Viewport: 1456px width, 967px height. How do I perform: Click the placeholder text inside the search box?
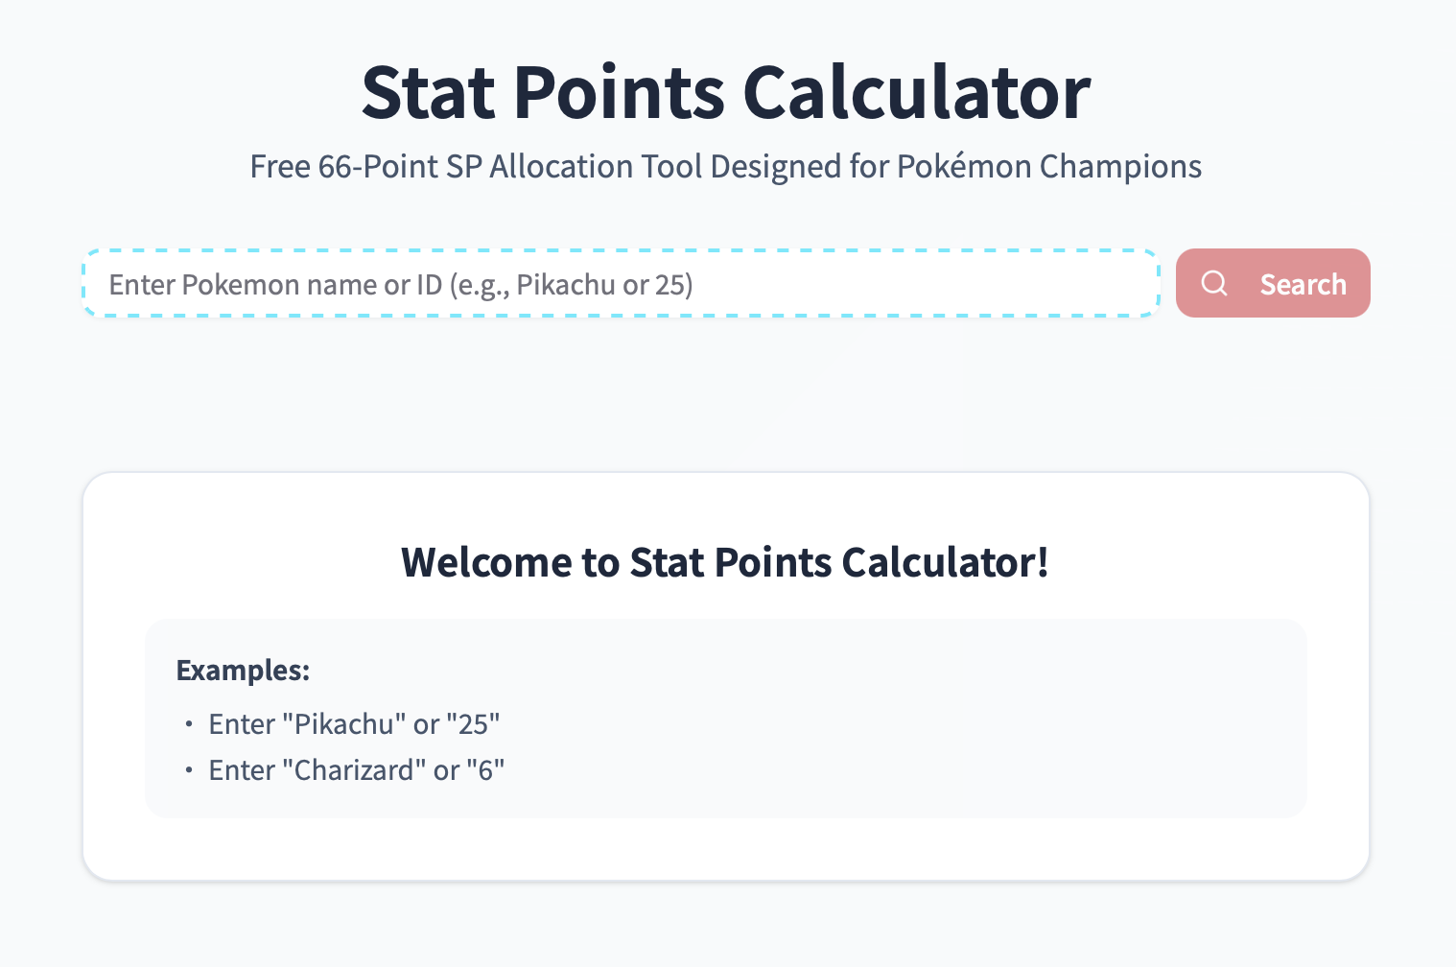point(401,284)
